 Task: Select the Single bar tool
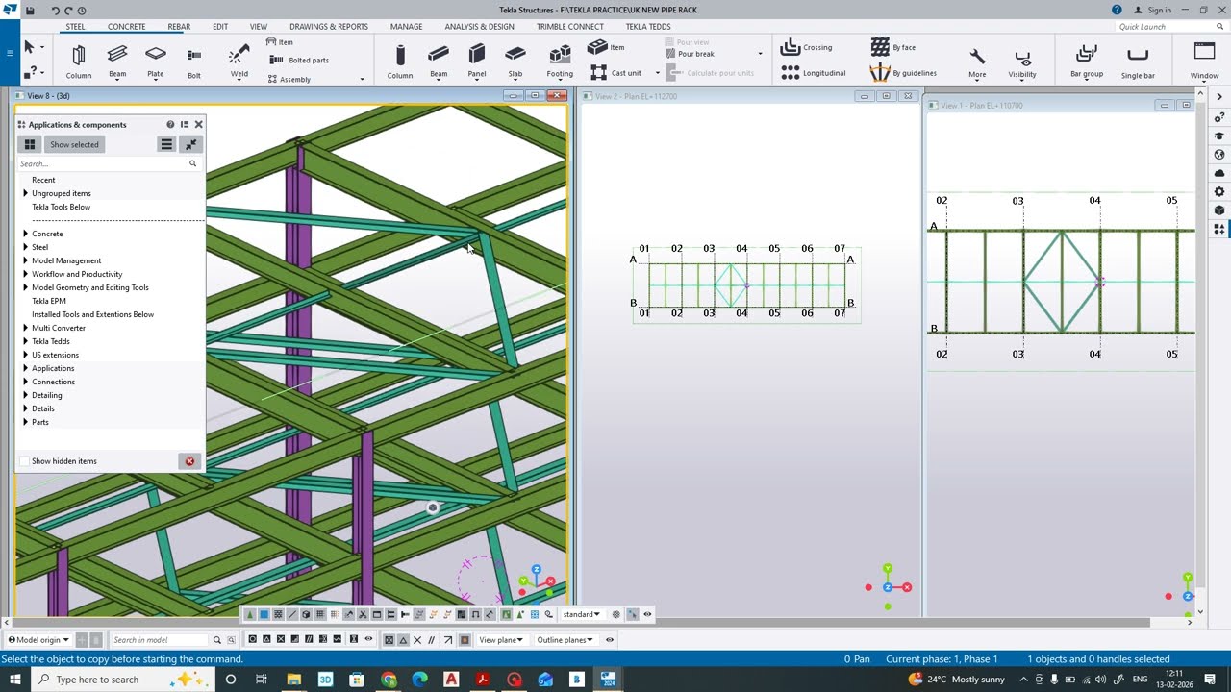(x=1138, y=62)
